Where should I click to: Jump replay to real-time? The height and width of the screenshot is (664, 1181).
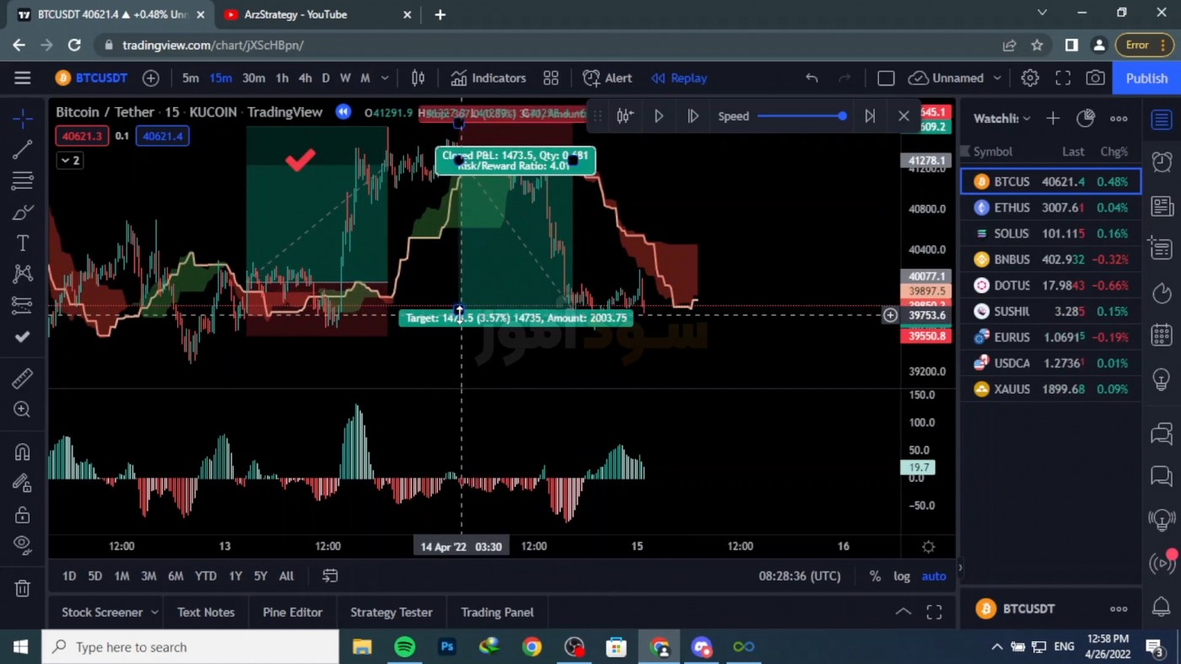(870, 116)
